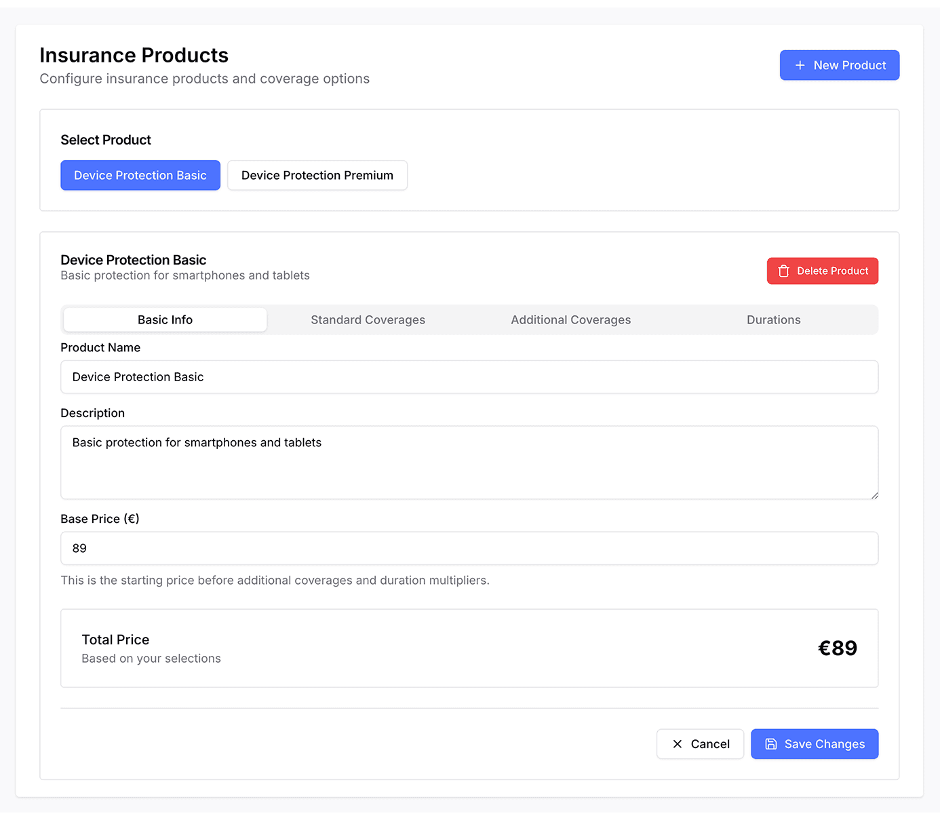Select the Device Protection Premium product

317,175
